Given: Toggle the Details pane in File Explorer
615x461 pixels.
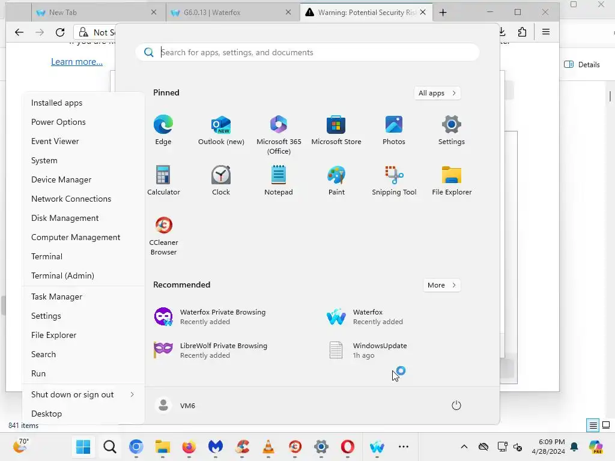Looking at the screenshot, I should (x=582, y=65).
